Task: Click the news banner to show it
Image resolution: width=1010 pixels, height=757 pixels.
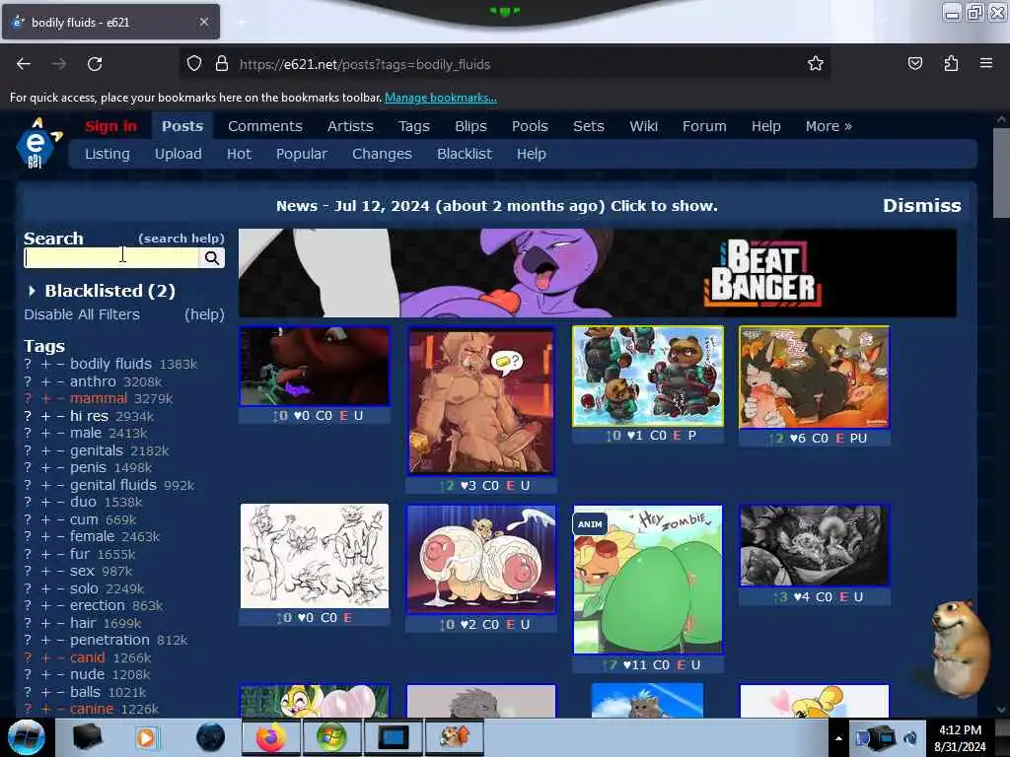Action: (x=497, y=206)
